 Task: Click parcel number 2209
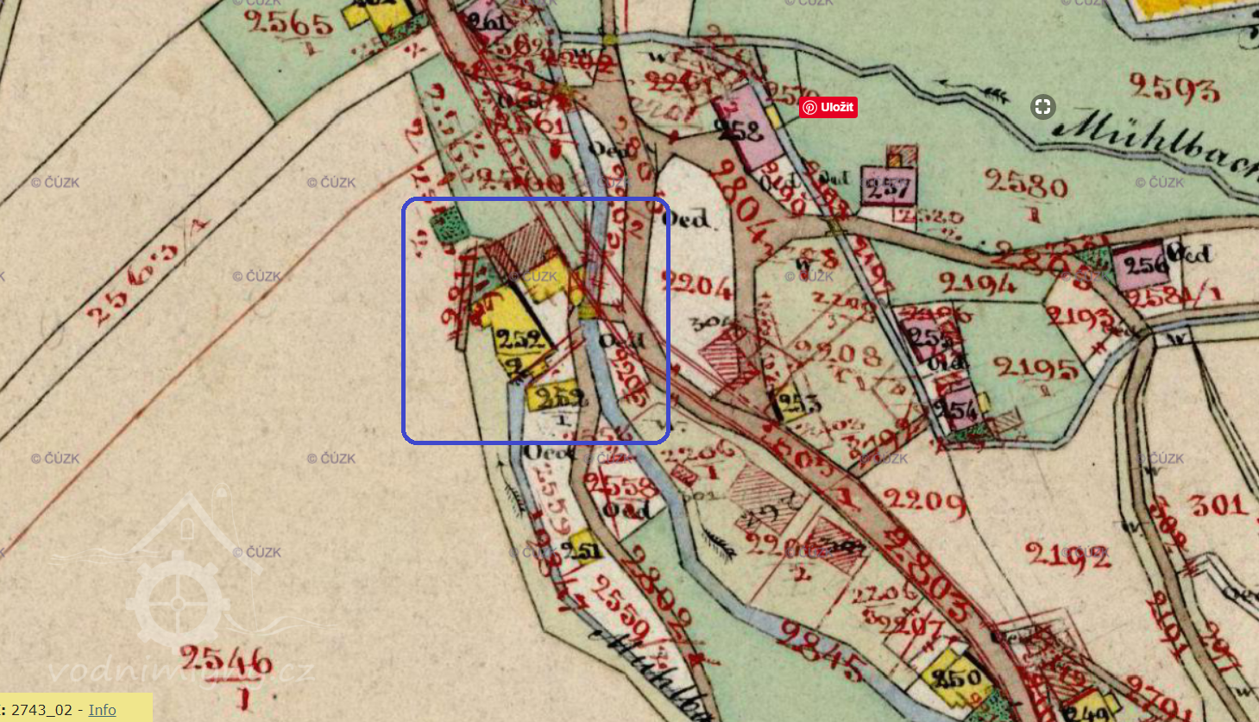[925, 502]
